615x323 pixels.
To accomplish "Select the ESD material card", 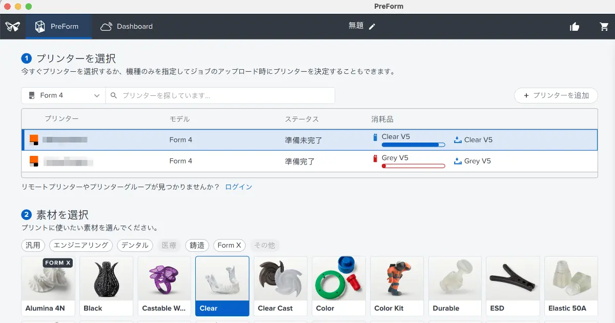I will tap(513, 286).
